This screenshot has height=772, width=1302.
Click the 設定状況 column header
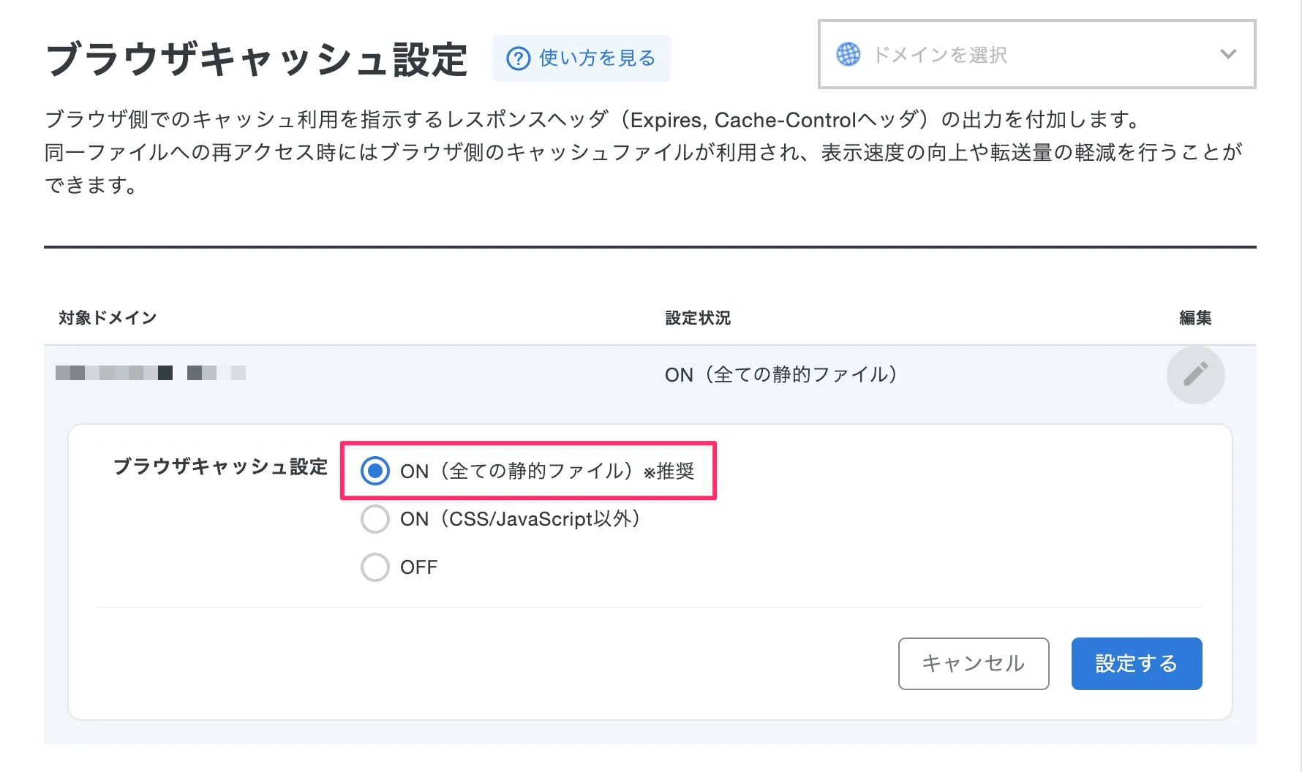coord(698,318)
